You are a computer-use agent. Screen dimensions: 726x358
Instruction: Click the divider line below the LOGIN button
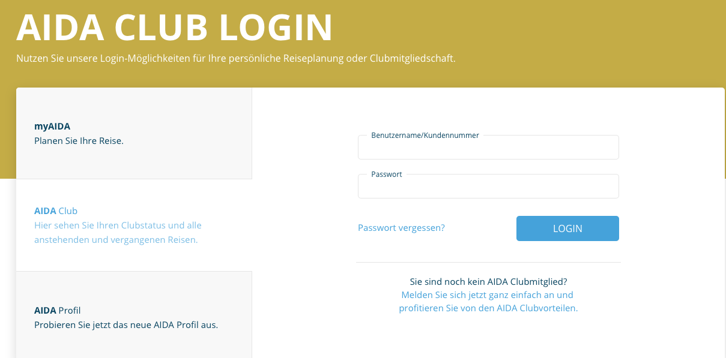pyautogui.click(x=488, y=262)
